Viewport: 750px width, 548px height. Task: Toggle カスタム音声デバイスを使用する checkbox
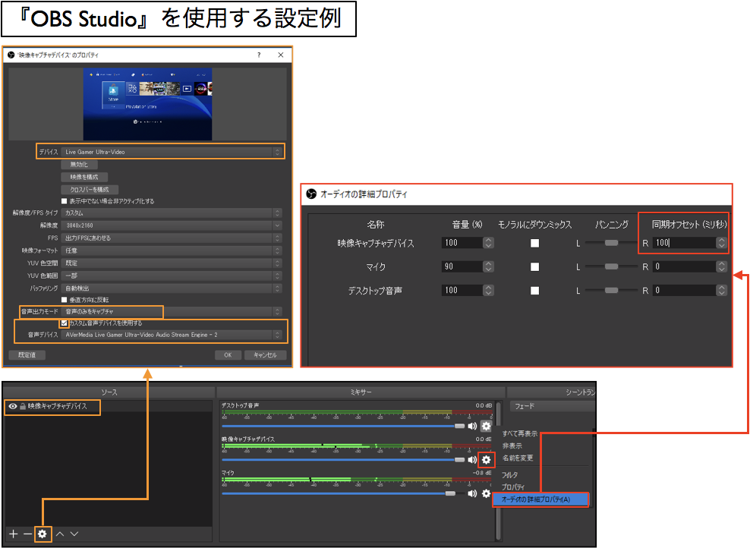point(64,323)
